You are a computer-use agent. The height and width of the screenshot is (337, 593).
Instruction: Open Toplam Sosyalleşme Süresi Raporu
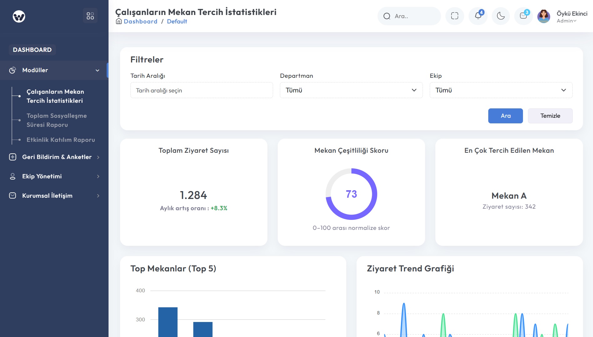click(x=57, y=120)
